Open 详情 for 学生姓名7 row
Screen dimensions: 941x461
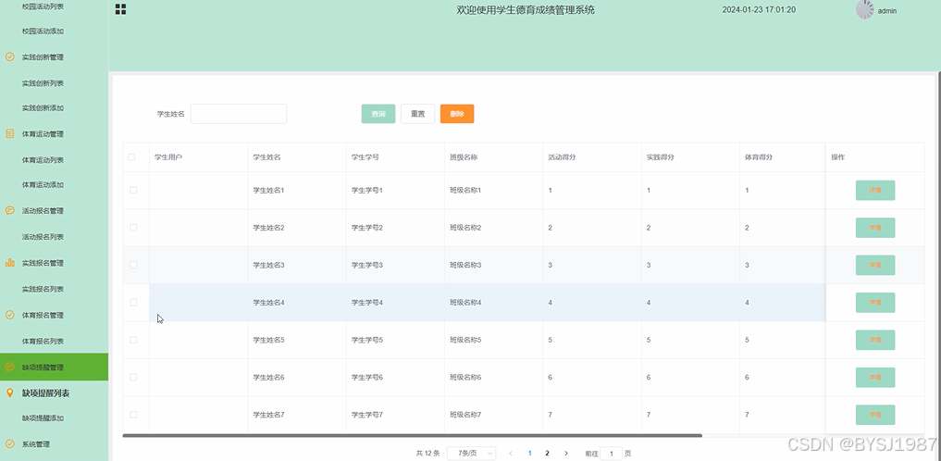(875, 415)
